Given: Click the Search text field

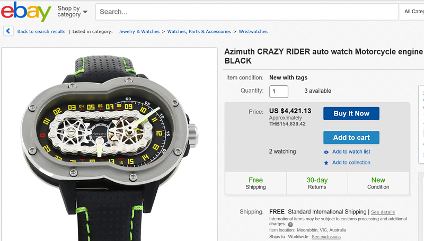Looking at the screenshot, I should point(246,12).
